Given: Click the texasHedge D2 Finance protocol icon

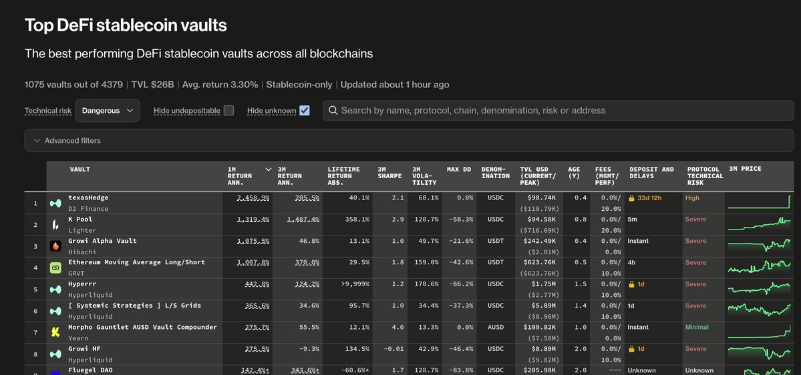Looking at the screenshot, I should coord(55,203).
